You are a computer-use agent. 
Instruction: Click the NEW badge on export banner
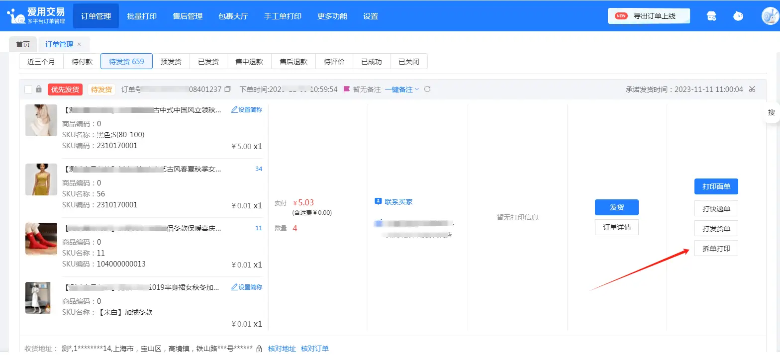(x=621, y=16)
